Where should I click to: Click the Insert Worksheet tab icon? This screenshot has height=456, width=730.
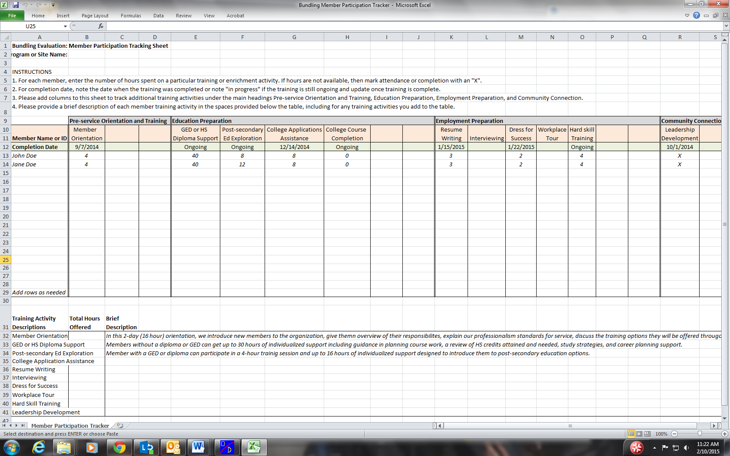120,426
